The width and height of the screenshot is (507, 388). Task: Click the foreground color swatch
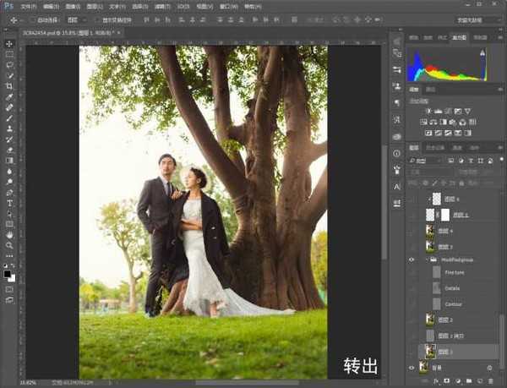pos(8,274)
